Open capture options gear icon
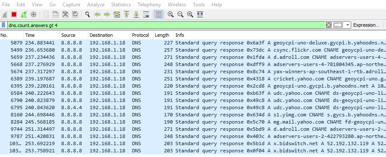 [x=34, y=14]
